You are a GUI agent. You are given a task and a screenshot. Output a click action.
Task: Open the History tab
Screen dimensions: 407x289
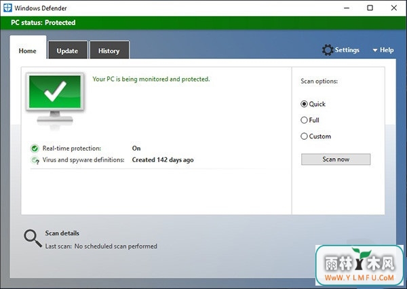coord(109,50)
